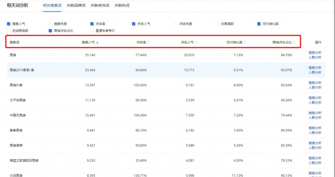Disable the 支付转化率 checkbox
Screen dimensions: 335x177
coord(258,24)
